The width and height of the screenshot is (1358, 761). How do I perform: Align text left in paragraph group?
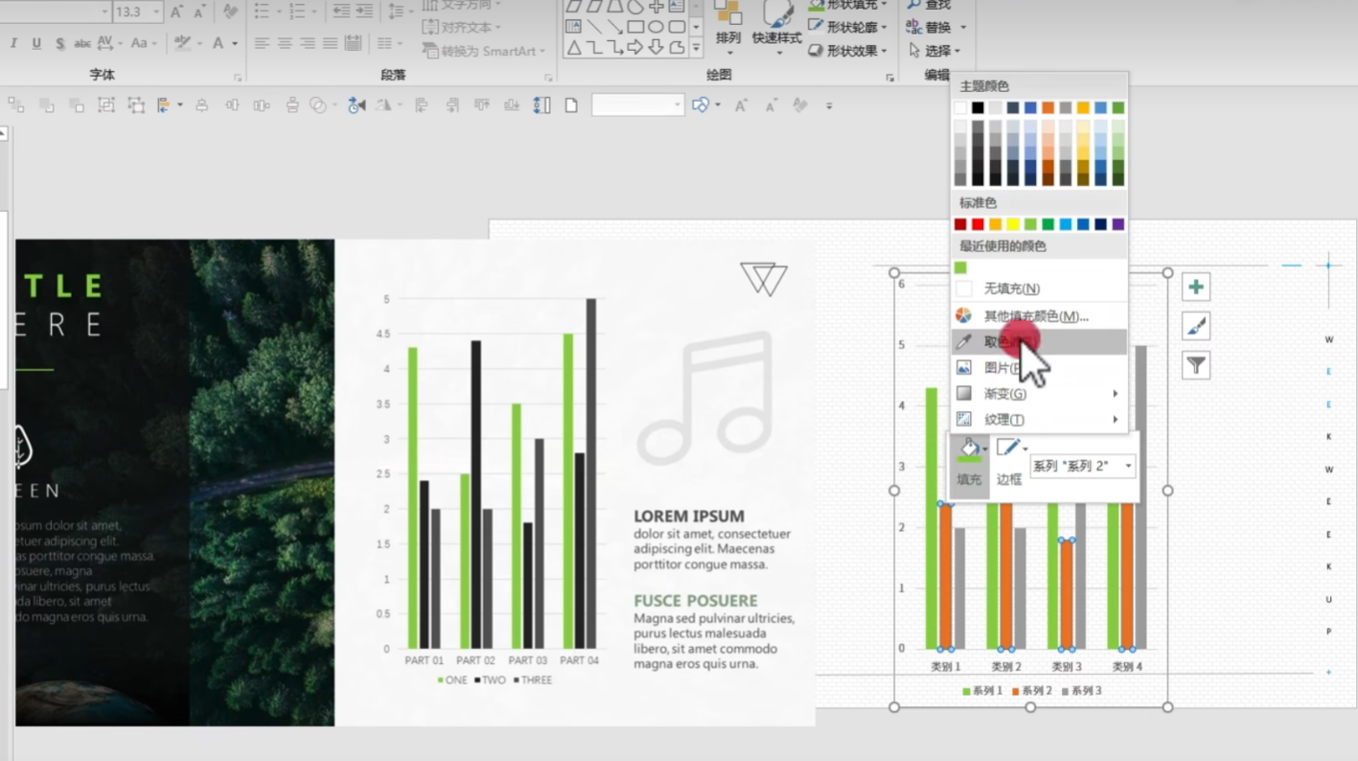(x=262, y=43)
